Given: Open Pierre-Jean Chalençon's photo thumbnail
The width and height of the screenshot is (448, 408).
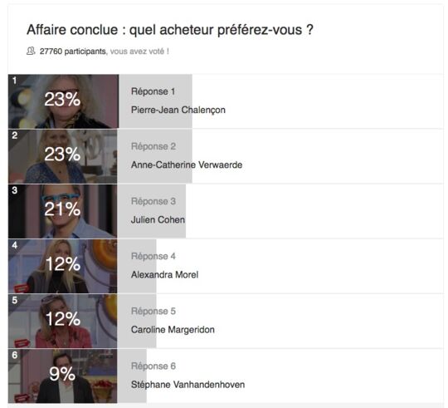Looking at the screenshot, I should [63, 101].
